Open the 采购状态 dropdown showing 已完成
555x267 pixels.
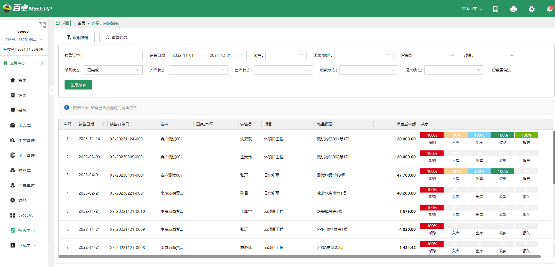[x=113, y=70]
